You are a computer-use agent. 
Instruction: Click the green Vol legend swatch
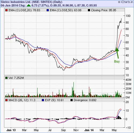coord(6,78)
